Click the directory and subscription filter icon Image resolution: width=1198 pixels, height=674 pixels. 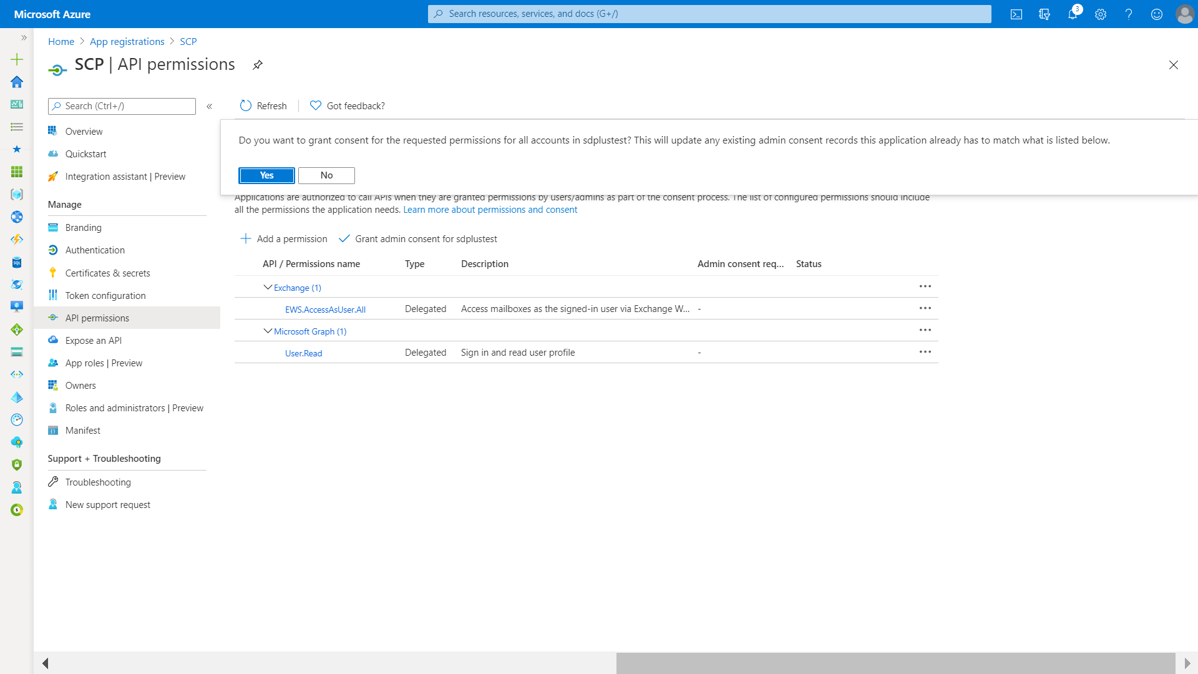pyautogui.click(x=1044, y=14)
